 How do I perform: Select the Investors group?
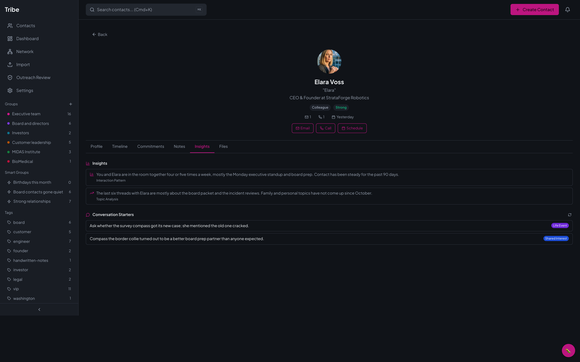click(39, 133)
